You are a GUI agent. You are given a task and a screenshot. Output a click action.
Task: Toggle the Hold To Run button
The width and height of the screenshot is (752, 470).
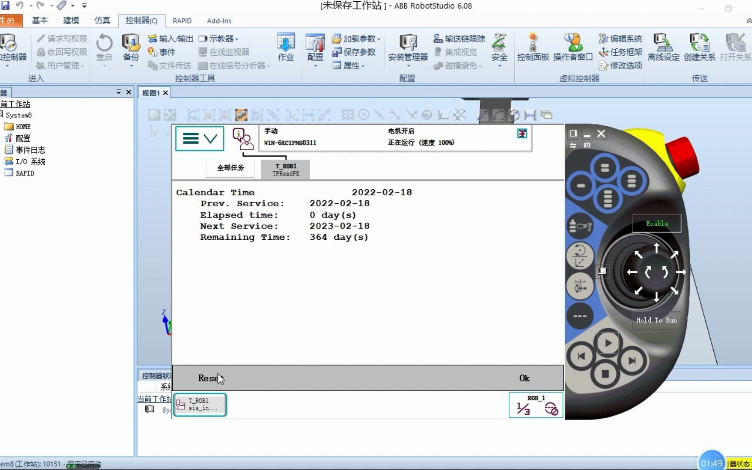click(x=656, y=320)
